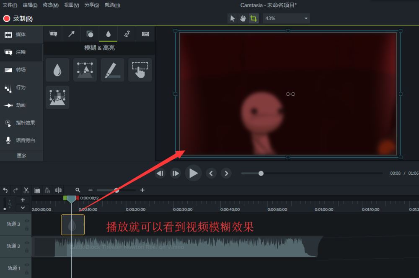Open the 注释 annotations tab
Image resolution: width=419 pixels, height=278 pixels.
click(x=21, y=52)
